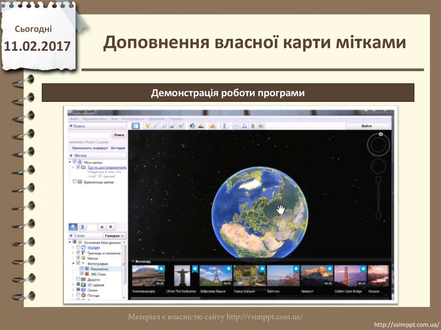Click the sunlight landscape toolbar icon
This screenshot has width=441, height=330.
(x=201, y=126)
